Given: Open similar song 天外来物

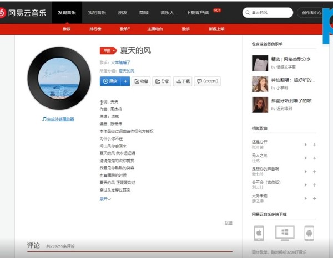Looking at the screenshot, I should pyautogui.click(x=260, y=195).
